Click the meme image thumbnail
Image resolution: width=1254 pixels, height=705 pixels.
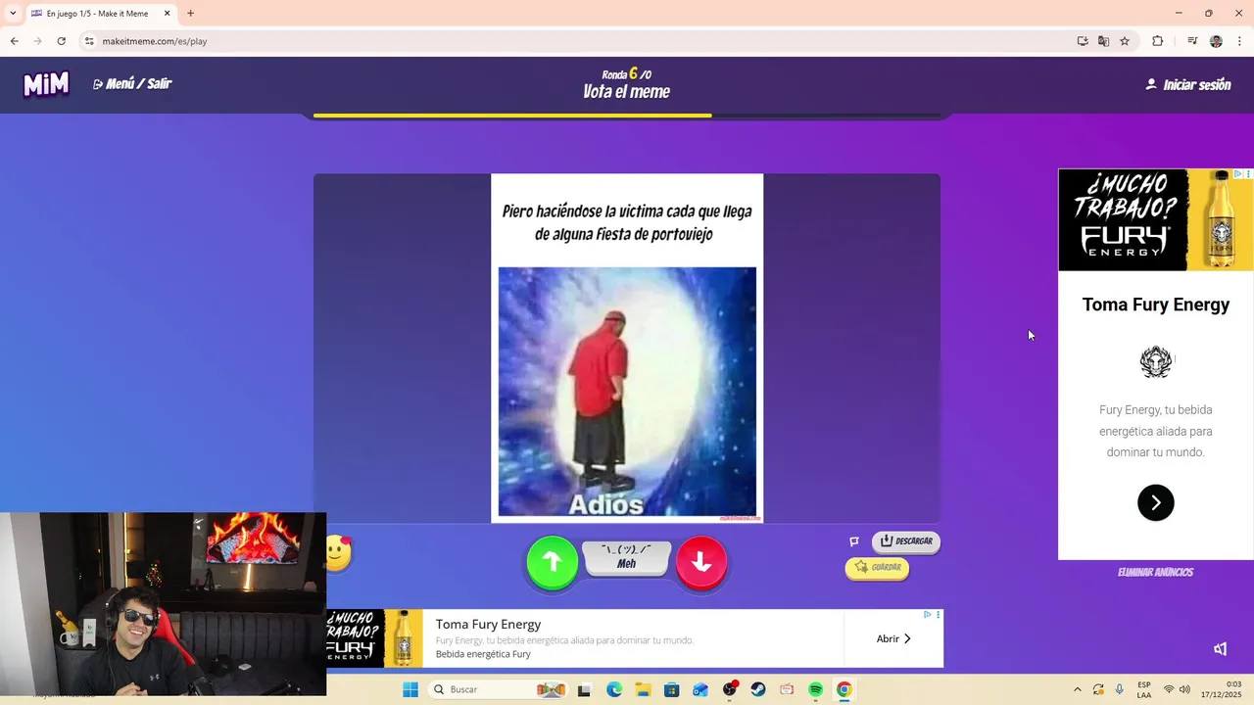(627, 392)
